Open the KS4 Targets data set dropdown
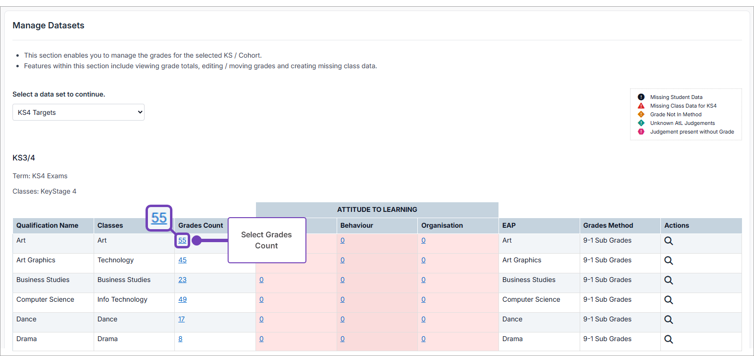Viewport: 754px width, 356px height. (x=78, y=112)
